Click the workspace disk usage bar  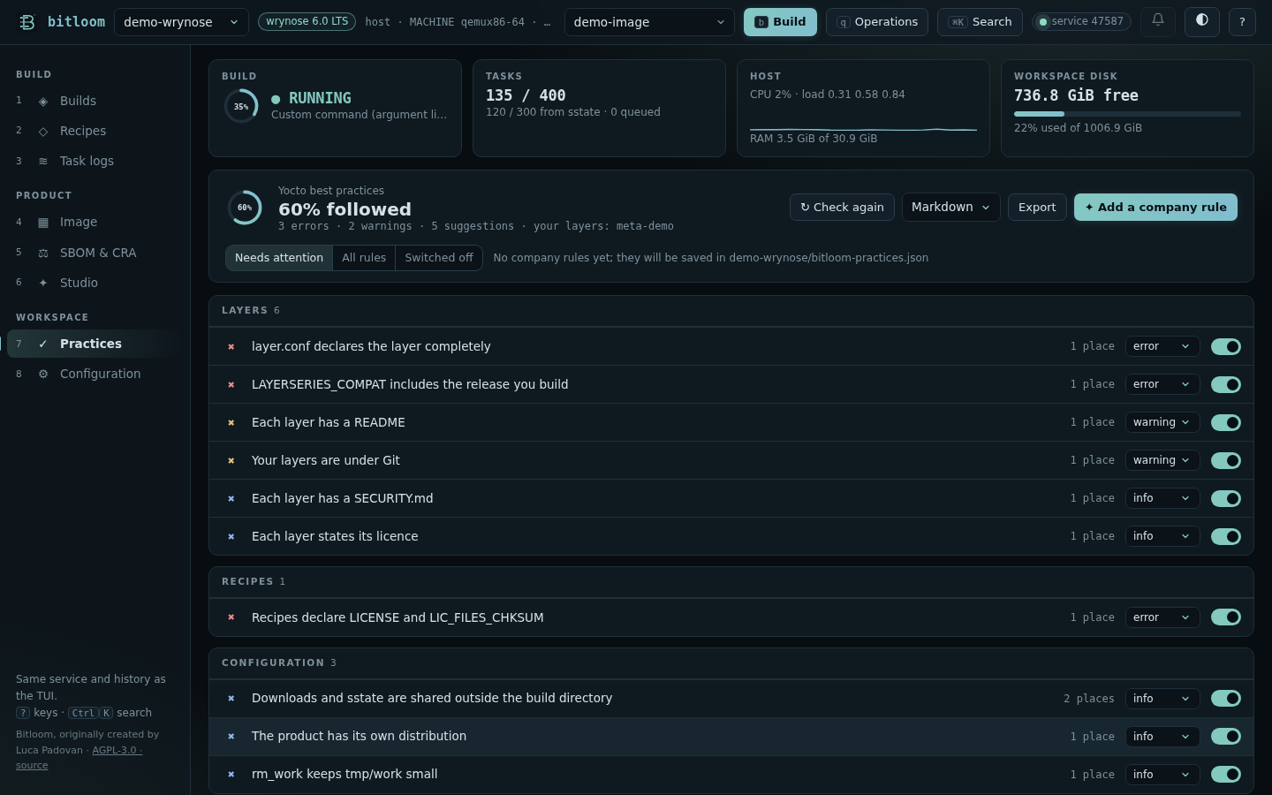pos(1127,114)
